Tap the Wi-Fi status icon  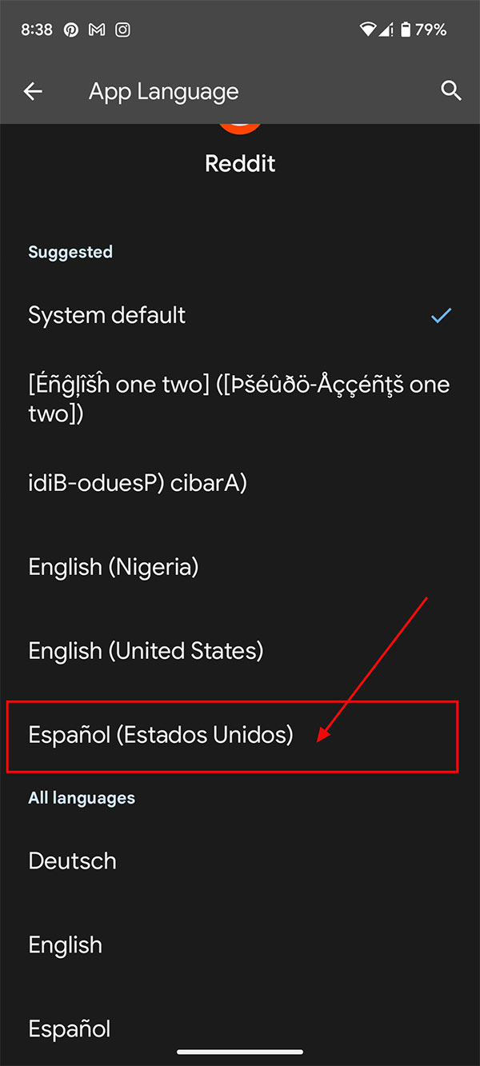point(367,29)
